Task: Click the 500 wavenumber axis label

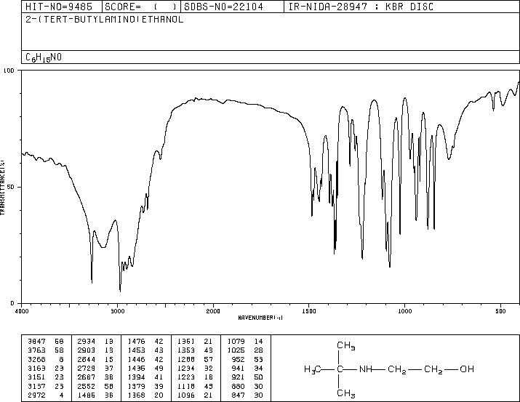Action: [x=501, y=311]
